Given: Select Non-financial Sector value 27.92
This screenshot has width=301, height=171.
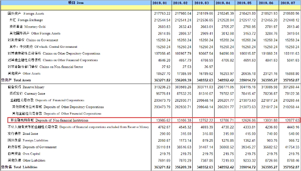Looking at the screenshot, I should pos(166,67).
